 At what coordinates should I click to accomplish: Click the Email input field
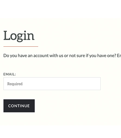[52, 84]
